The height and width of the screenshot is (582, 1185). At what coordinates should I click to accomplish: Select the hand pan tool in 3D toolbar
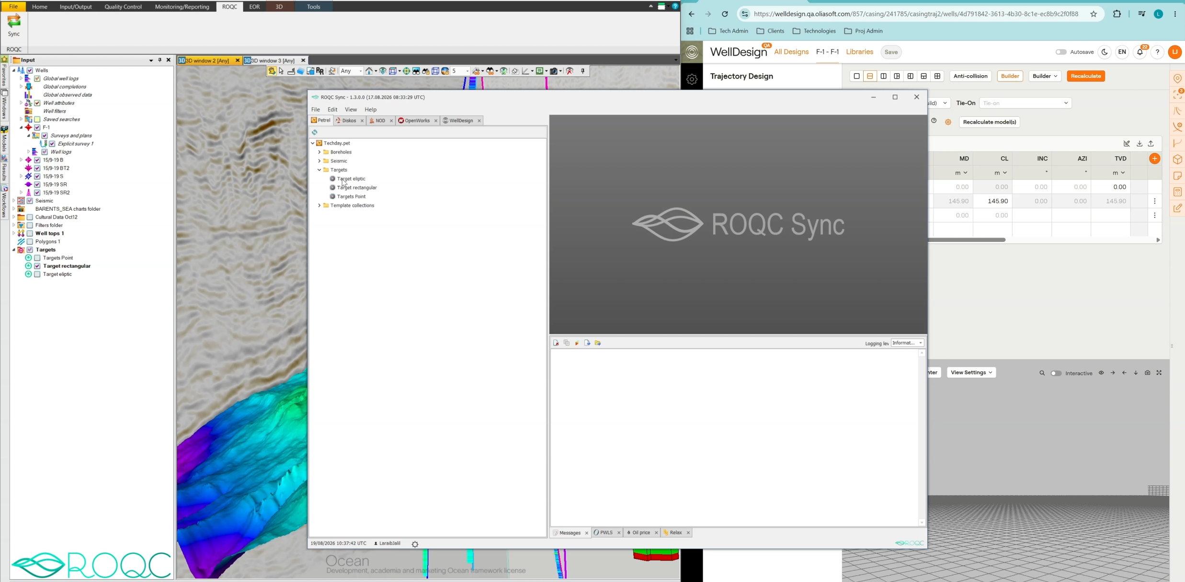pyautogui.click(x=272, y=71)
